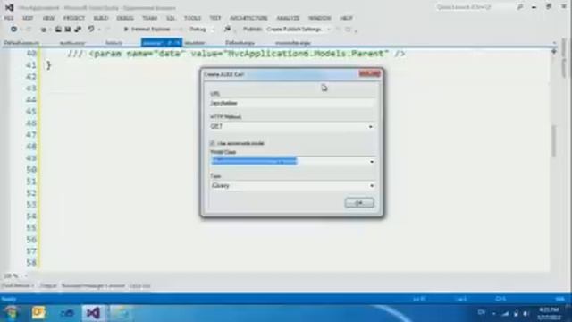Open the HELP menu
572x322 pixels.
pos(346,18)
